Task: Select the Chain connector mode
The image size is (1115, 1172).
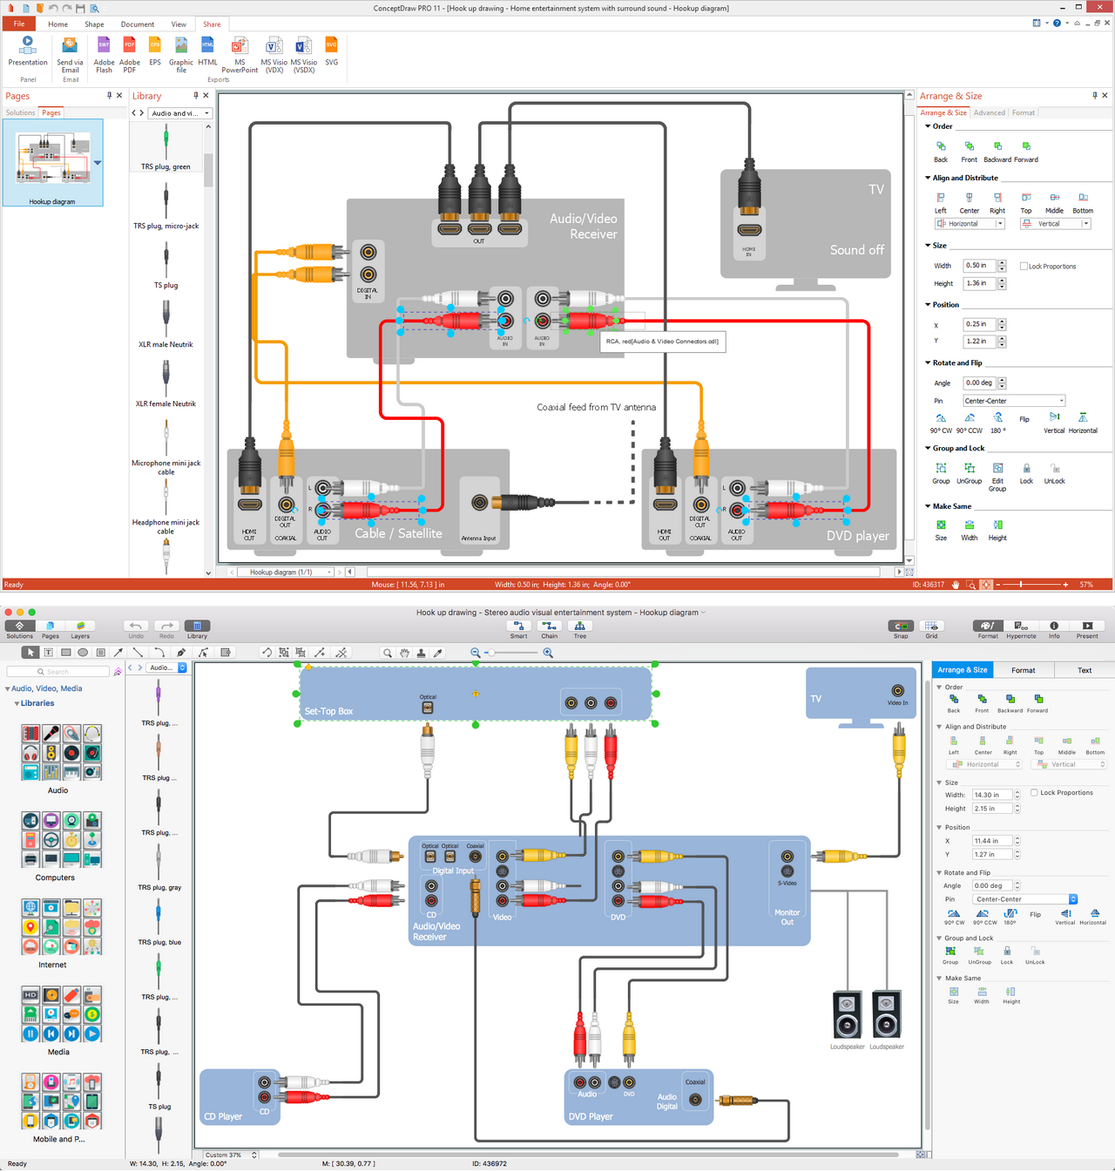Action: pyautogui.click(x=549, y=629)
